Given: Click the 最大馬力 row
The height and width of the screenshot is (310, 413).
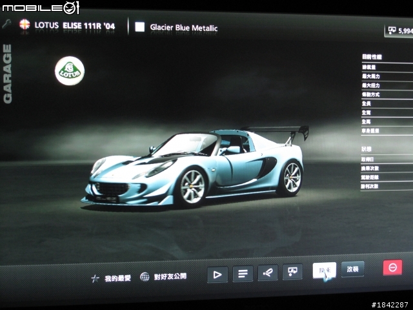Looking at the screenshot, I should [387, 76].
